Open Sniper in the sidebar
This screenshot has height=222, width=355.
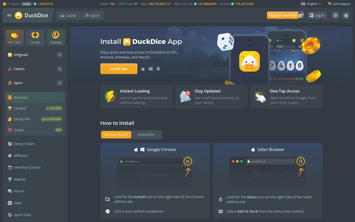19,130
